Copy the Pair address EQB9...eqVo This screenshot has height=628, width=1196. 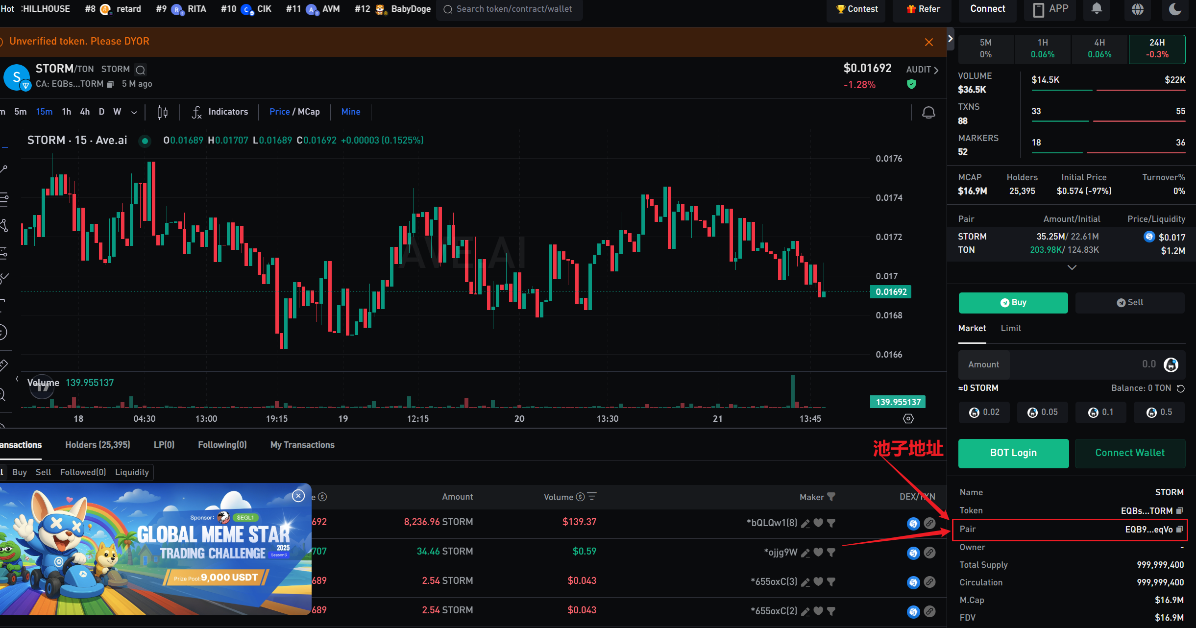point(1180,529)
